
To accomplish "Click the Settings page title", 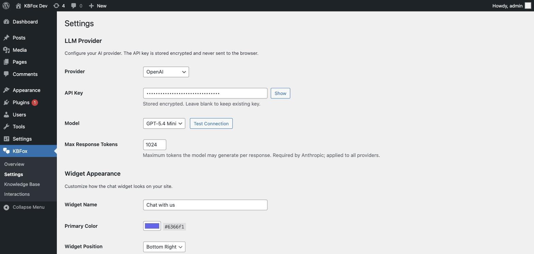I will (x=79, y=23).
